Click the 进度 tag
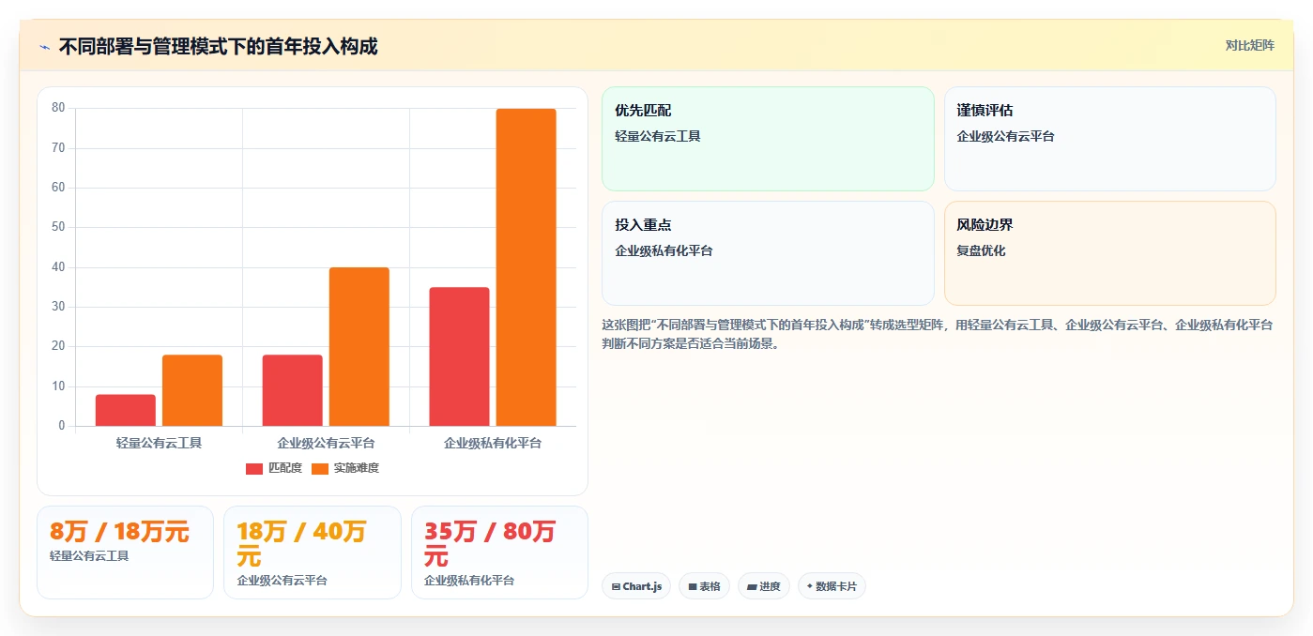 tap(764, 586)
